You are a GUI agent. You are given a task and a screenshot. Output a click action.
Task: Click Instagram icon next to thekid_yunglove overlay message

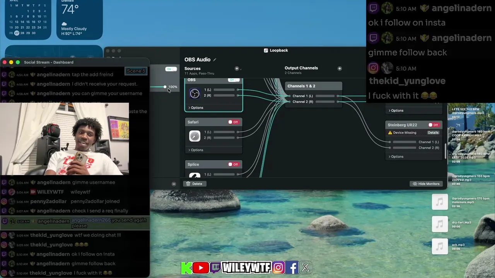[373, 68]
